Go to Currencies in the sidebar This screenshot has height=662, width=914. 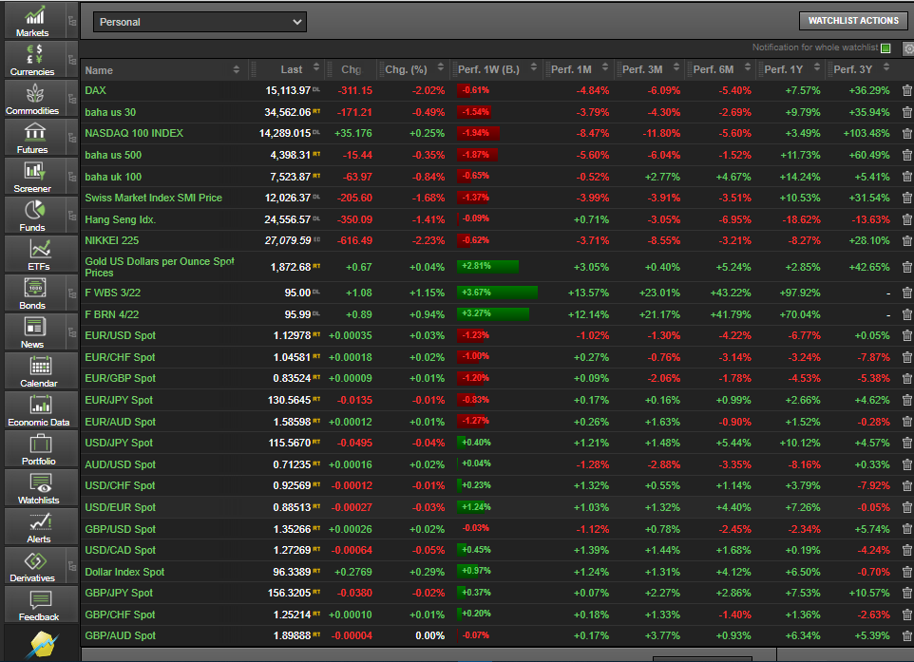[x=33, y=59]
